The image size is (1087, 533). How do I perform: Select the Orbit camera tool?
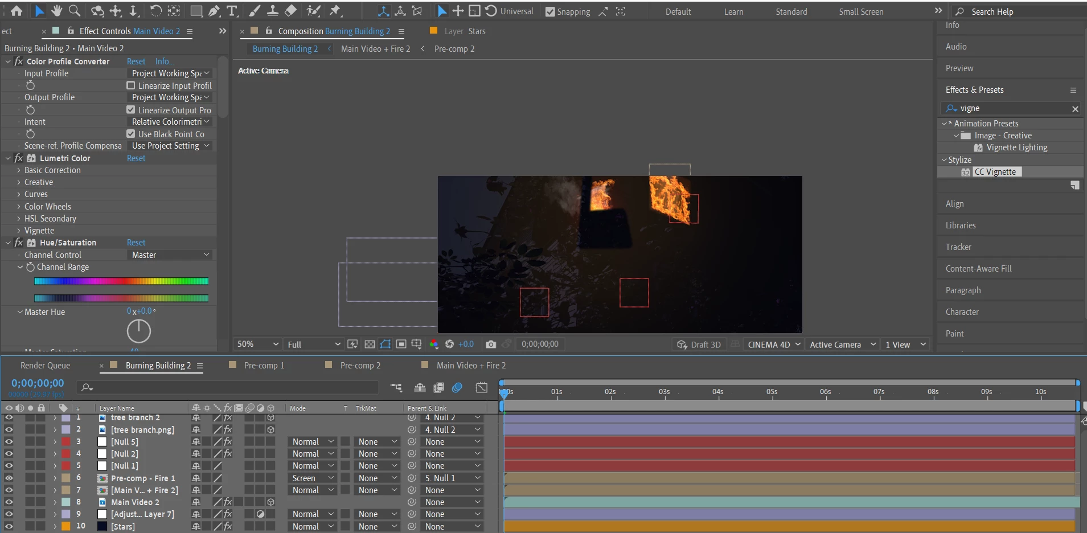pyautogui.click(x=98, y=11)
